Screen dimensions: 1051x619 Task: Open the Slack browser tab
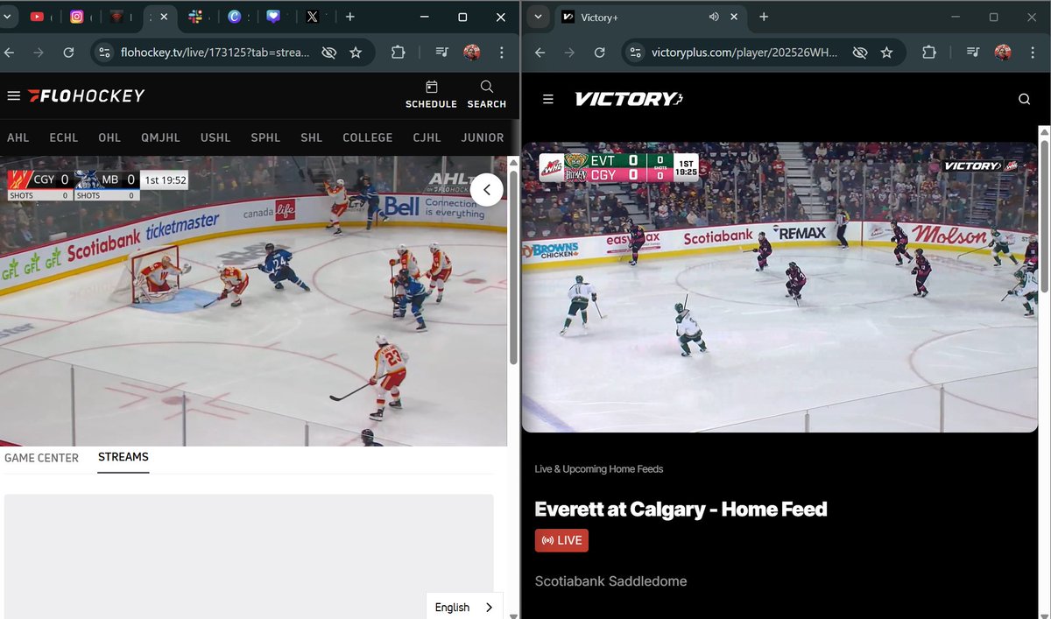(x=194, y=17)
